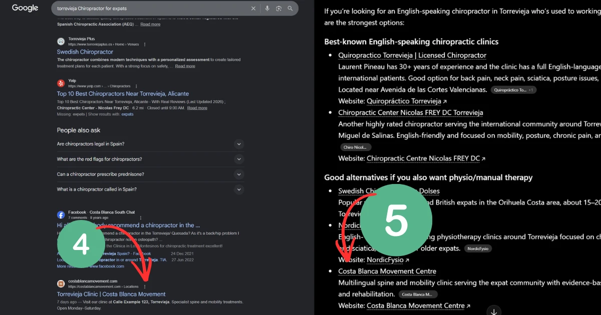The height and width of the screenshot is (315, 601).
Task: Click 'expats' show results with link
Action: point(127,114)
